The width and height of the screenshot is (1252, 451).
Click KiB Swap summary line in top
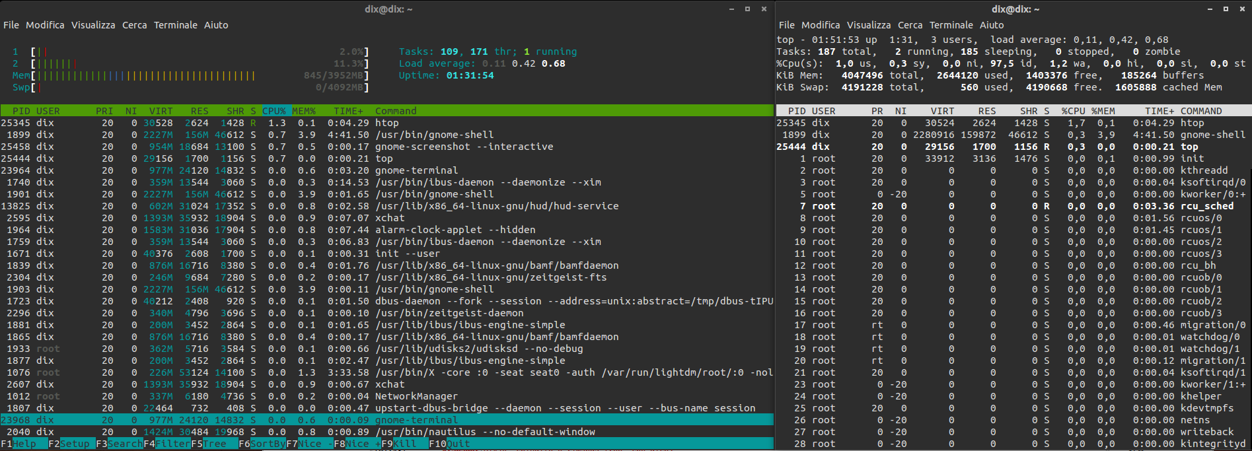[x=999, y=87]
